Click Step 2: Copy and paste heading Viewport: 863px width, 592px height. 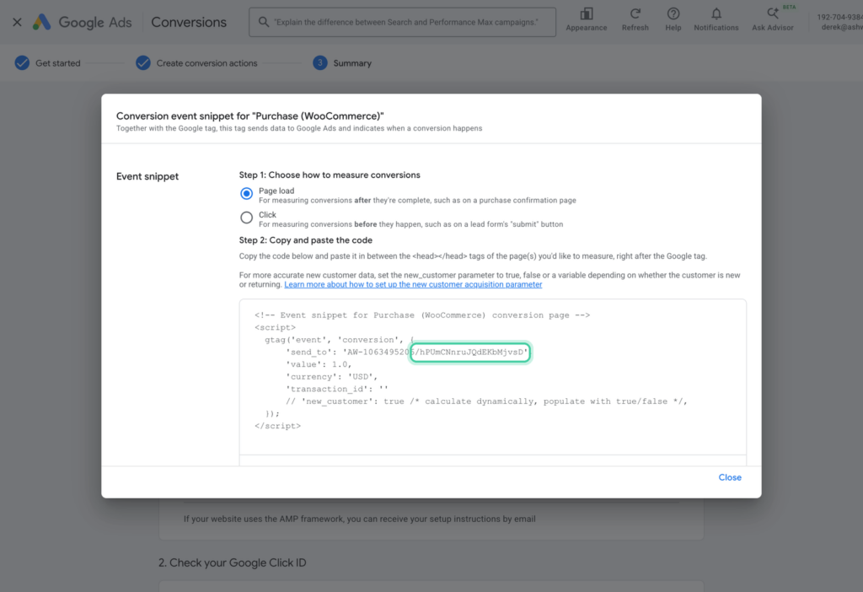click(x=305, y=240)
